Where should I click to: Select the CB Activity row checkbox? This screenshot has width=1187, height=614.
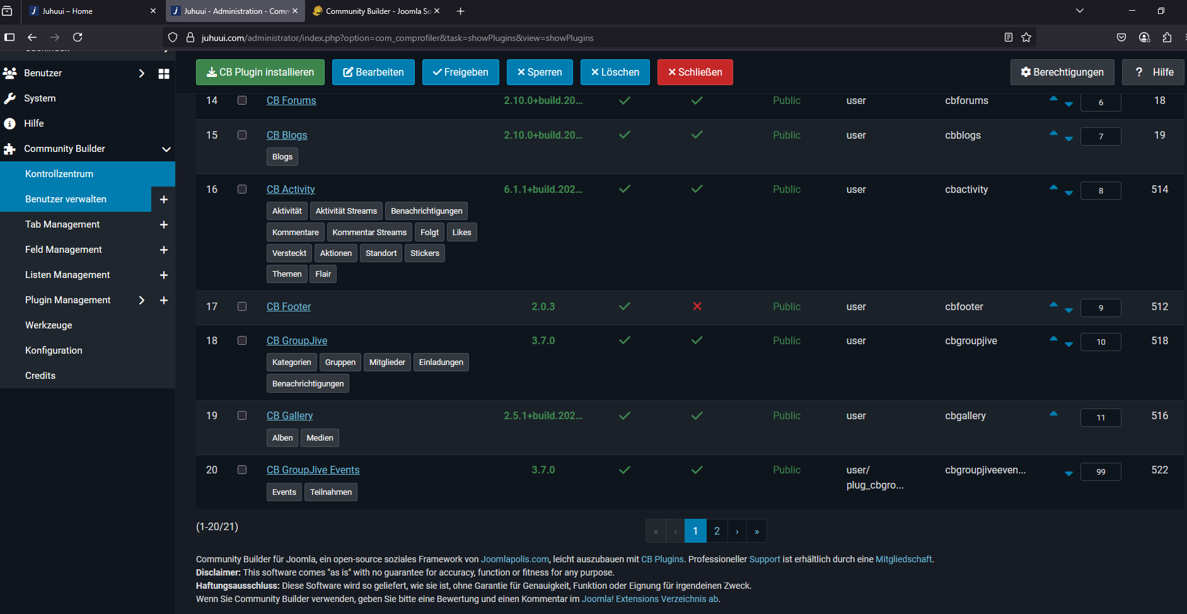click(242, 189)
